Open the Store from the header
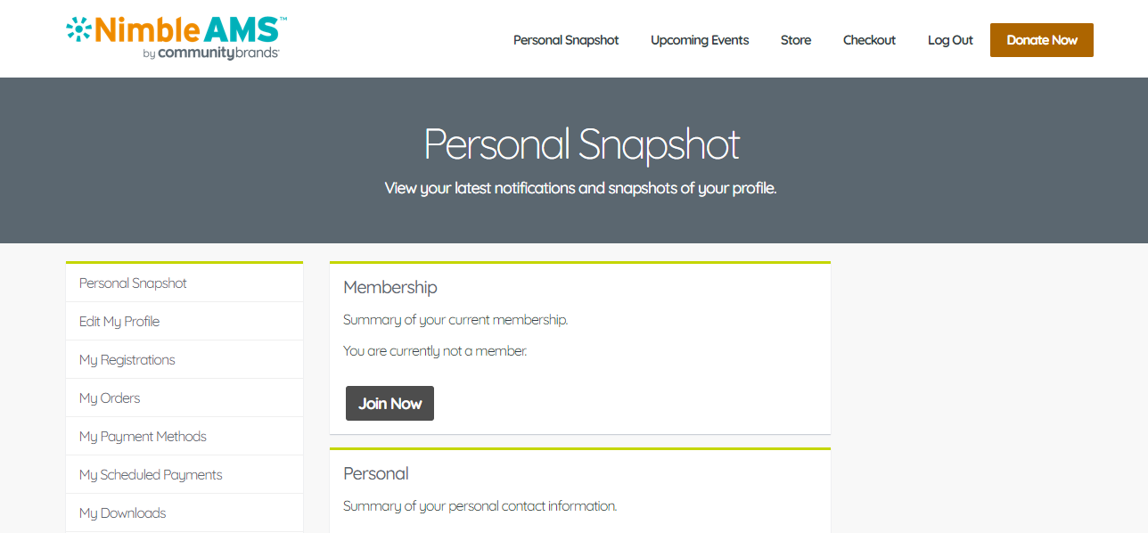Image resolution: width=1148 pixels, height=533 pixels. [x=796, y=40]
